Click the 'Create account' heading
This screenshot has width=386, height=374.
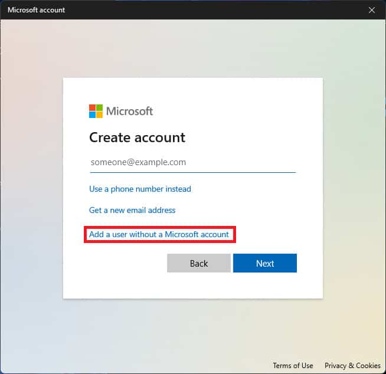[137, 137]
